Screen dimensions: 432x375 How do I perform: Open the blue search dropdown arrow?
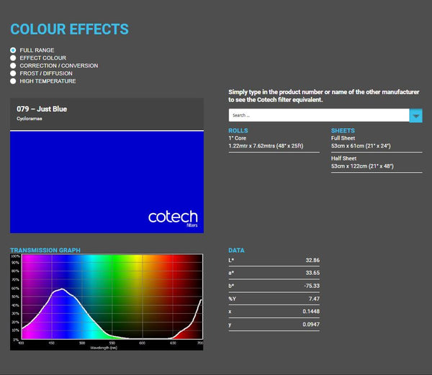415,115
